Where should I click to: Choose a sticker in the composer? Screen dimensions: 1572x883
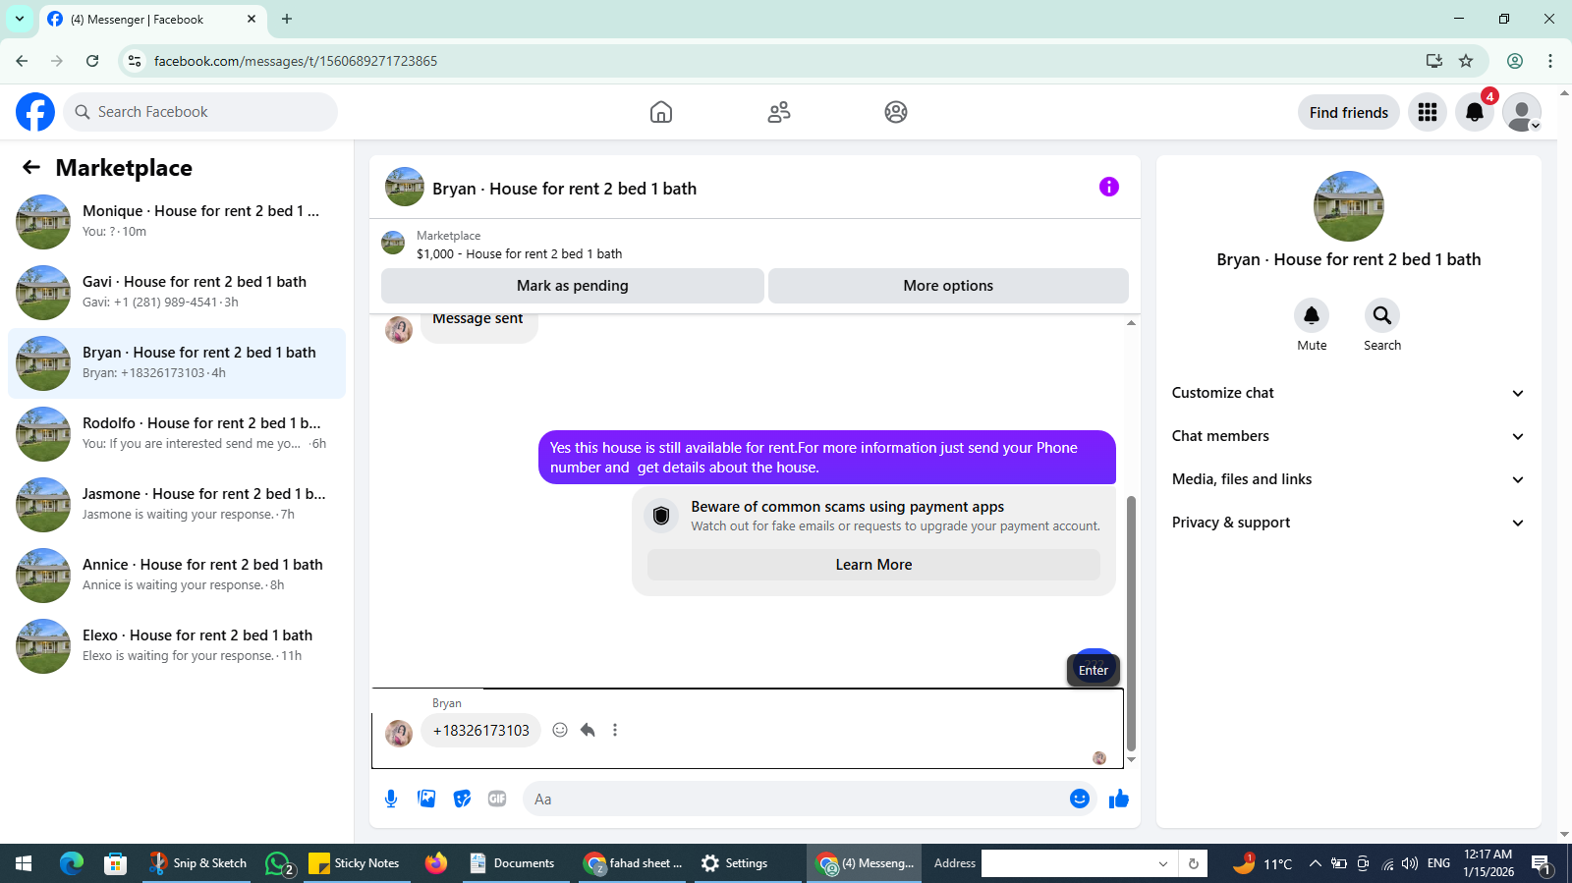coord(462,799)
